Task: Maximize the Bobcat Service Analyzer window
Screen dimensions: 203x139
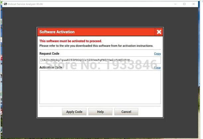Action: pos(184,4)
